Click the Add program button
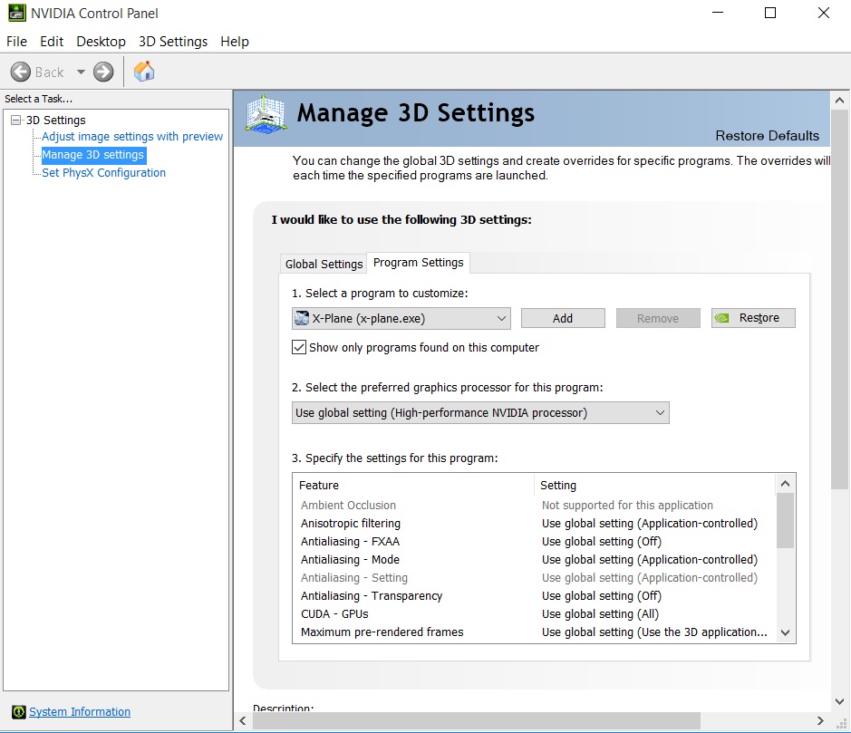This screenshot has width=851, height=733. [563, 318]
